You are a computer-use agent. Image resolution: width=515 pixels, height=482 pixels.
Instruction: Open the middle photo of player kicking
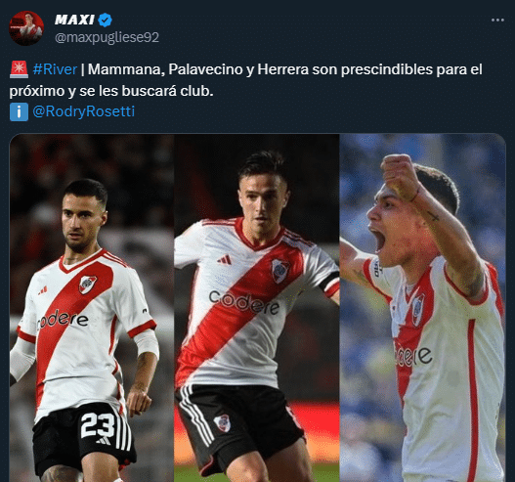pos(256,308)
